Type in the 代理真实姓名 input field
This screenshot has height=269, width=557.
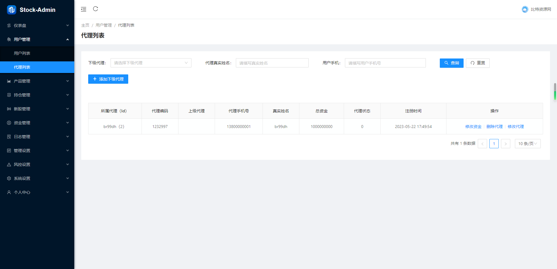point(272,63)
